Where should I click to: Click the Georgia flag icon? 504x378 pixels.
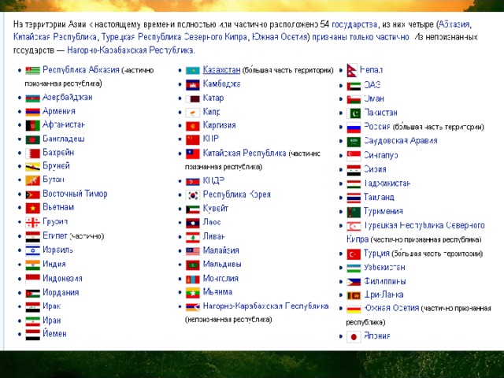(32, 222)
